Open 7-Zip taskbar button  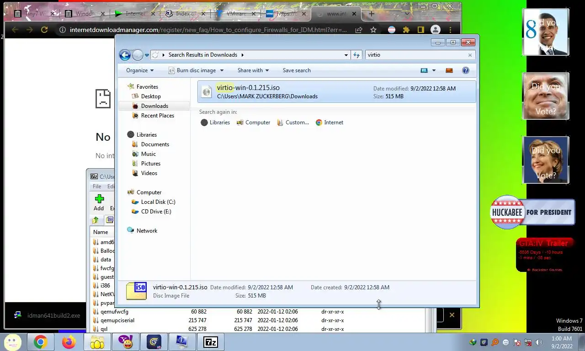(x=210, y=342)
